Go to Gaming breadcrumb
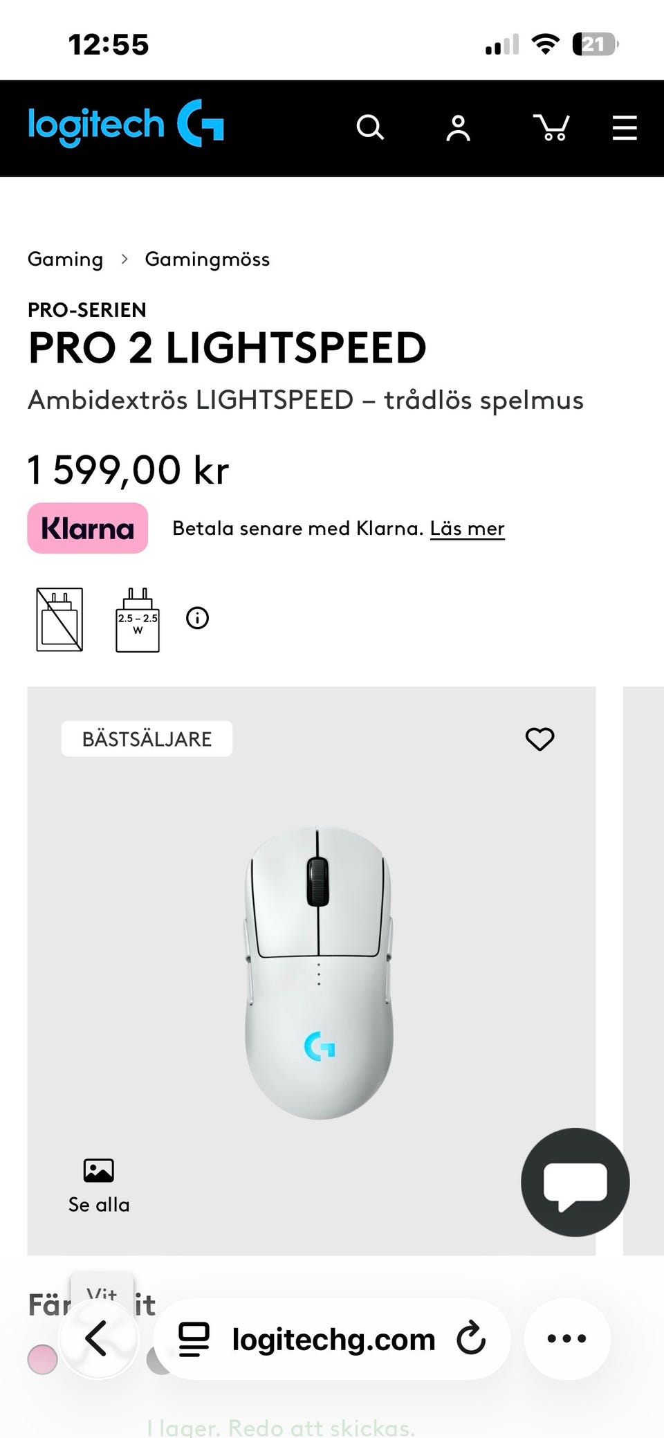The width and height of the screenshot is (664, 1438). click(x=65, y=260)
